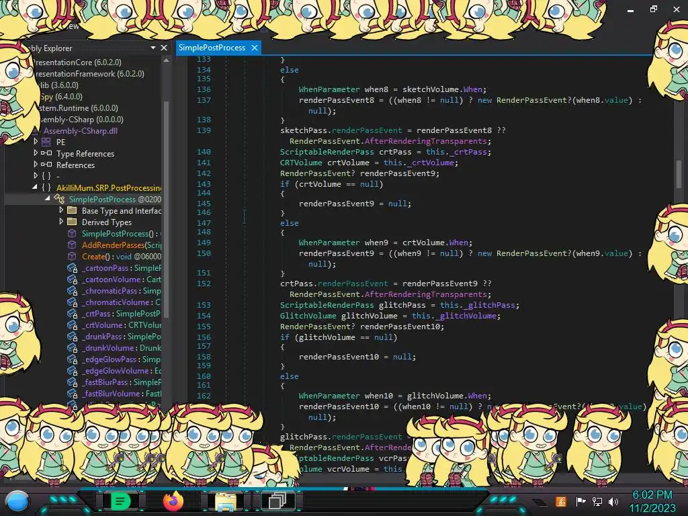688x516 pixels.
Task: Click the SimplePostProcess class icon in tree
Action: point(59,199)
